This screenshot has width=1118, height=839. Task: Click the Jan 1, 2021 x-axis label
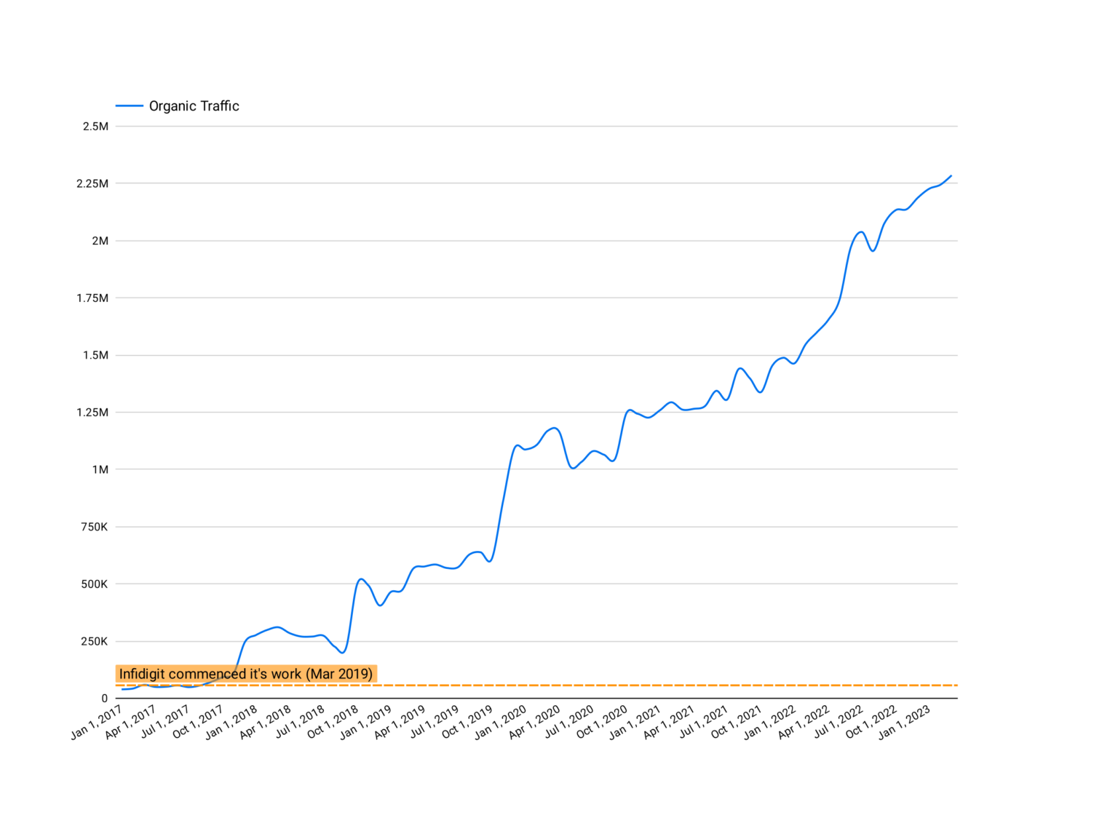635,723
